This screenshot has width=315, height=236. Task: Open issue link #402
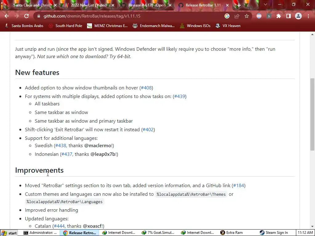148,129
